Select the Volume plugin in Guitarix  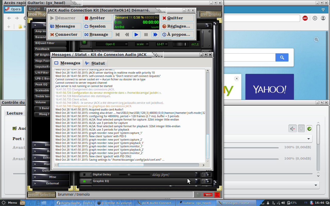click(x=42, y=102)
